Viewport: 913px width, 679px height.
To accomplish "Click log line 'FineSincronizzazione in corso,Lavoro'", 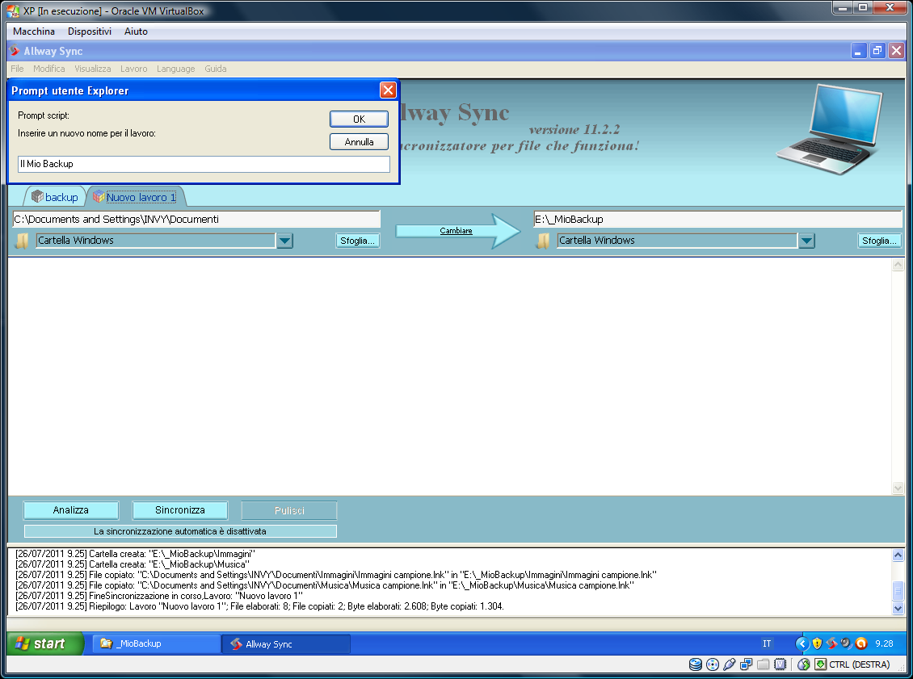I will coord(159,596).
